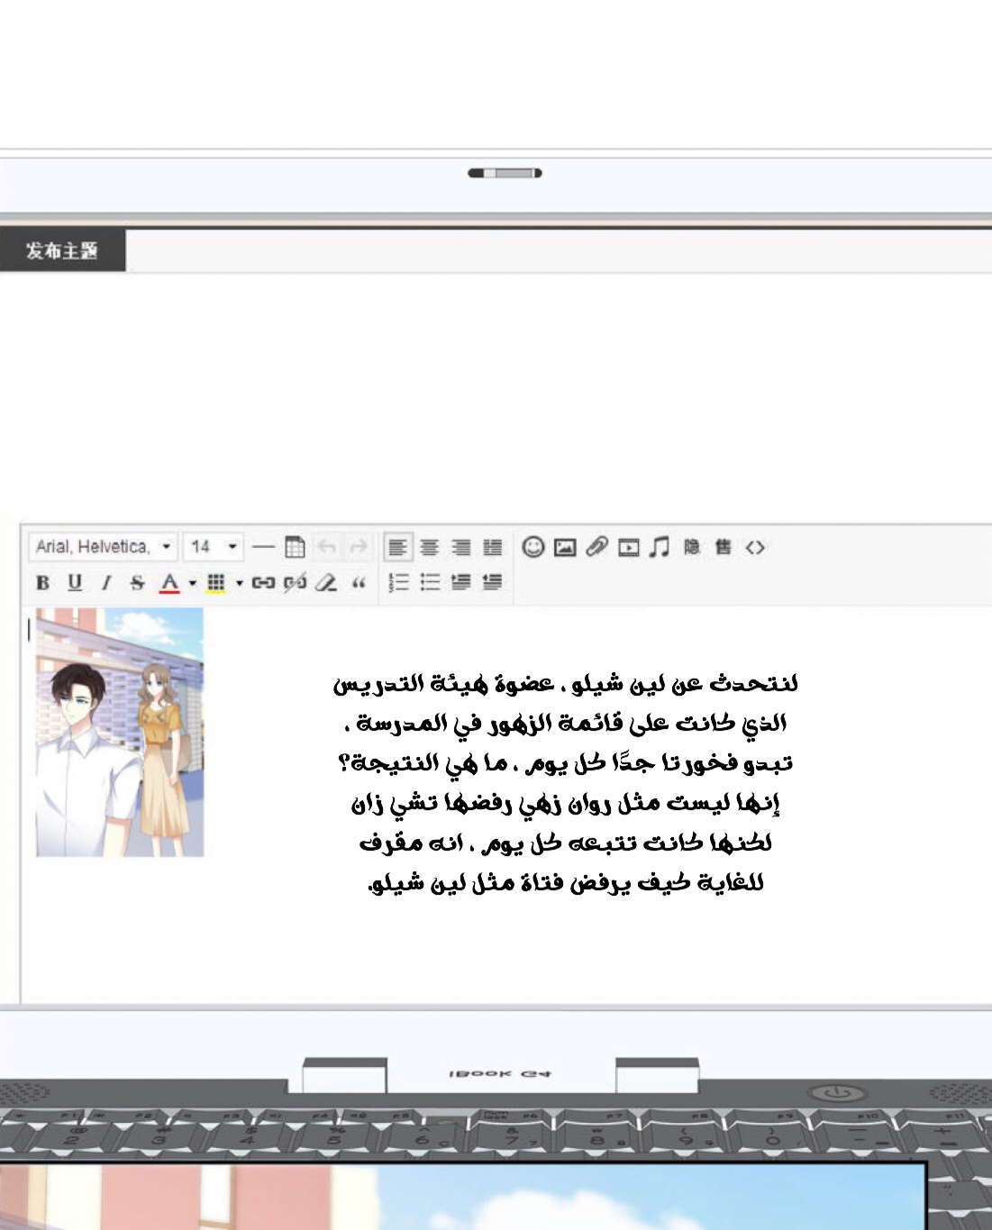
Task: Create a bulleted unordered list
Action: pyautogui.click(x=430, y=582)
